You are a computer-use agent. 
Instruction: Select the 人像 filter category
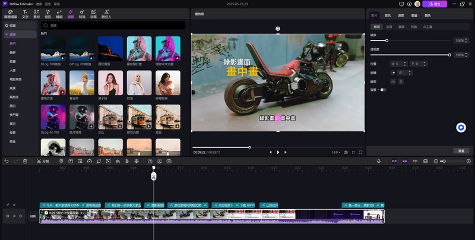12,70
